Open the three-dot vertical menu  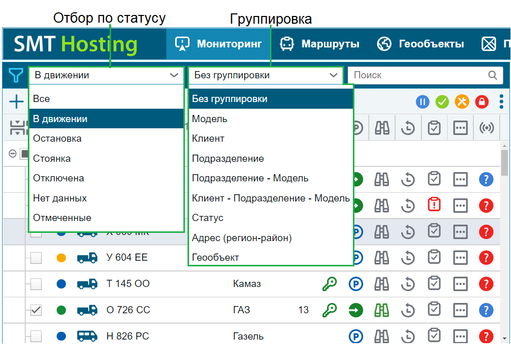tap(501, 102)
